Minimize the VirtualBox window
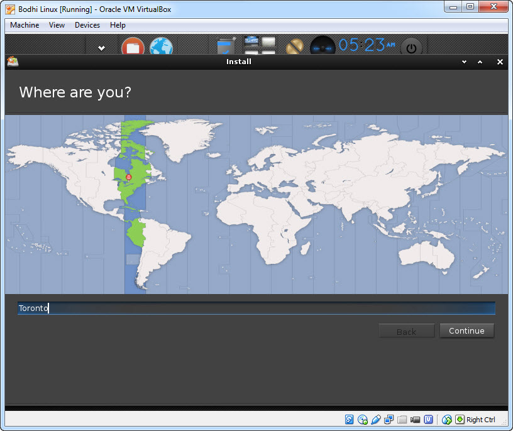 click(x=453, y=7)
